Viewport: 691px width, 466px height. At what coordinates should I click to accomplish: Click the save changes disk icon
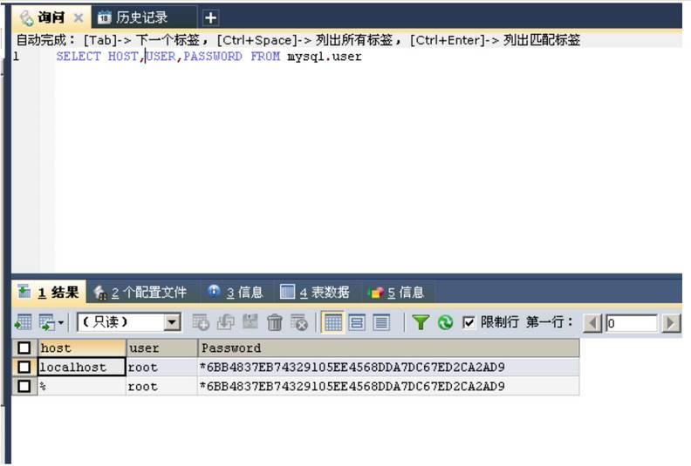point(250,322)
